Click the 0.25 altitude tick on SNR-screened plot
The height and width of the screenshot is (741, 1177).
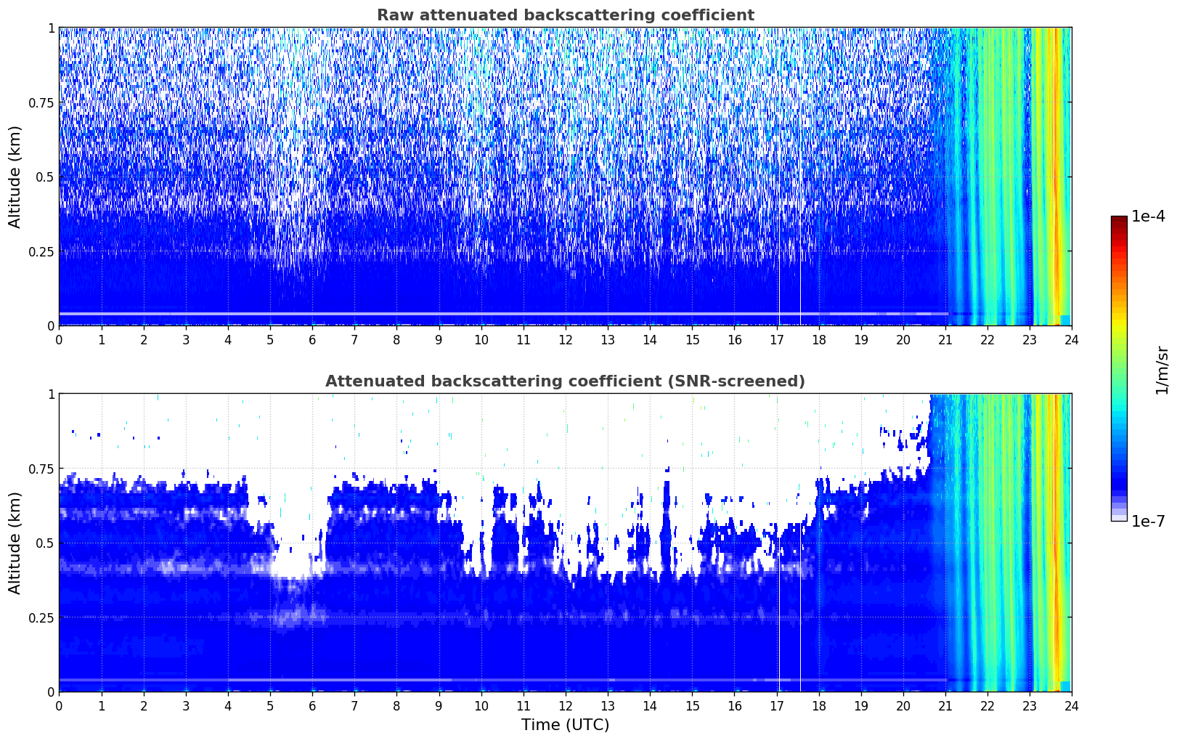[x=41, y=618]
